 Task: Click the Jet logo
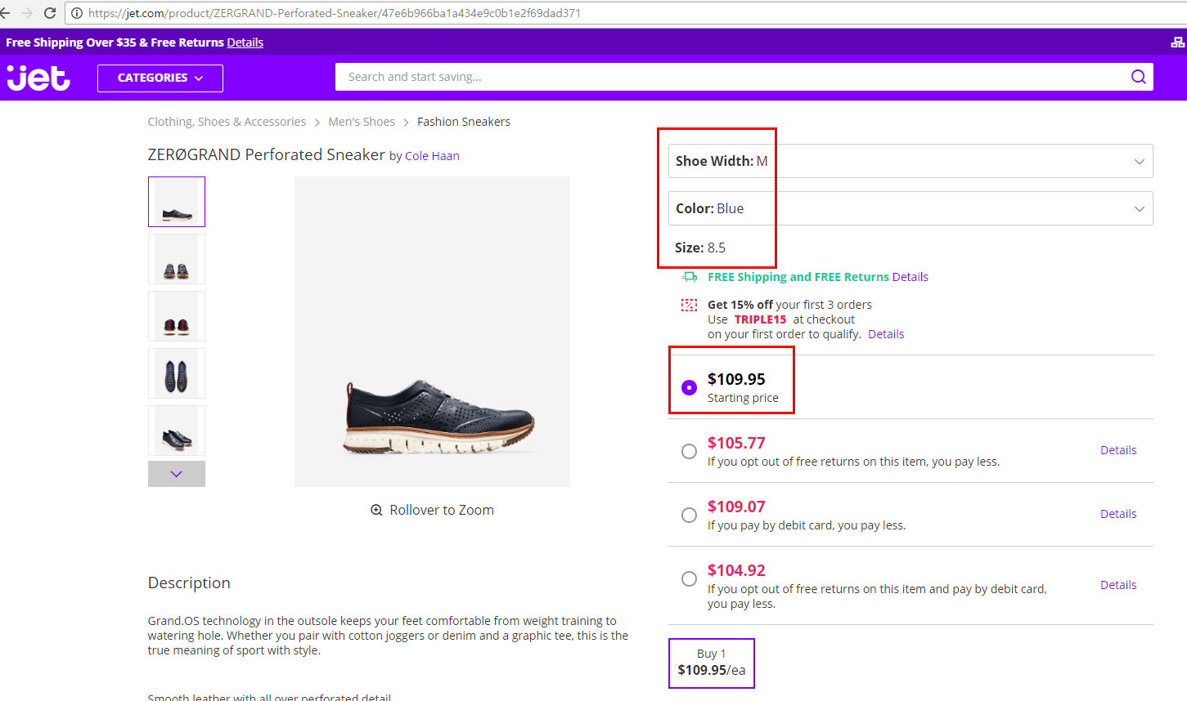[38, 78]
